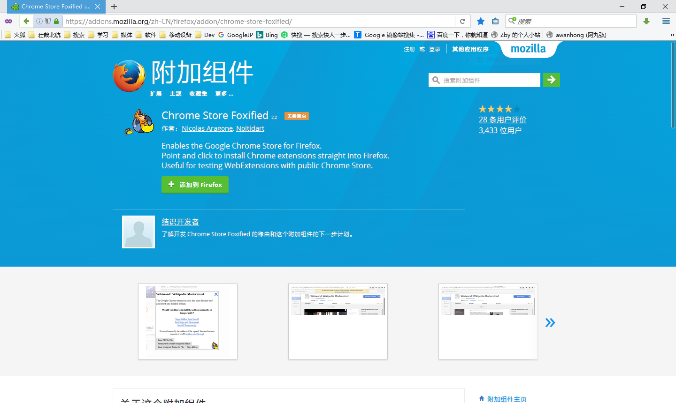Open the bookmarks bar overflow chevron
This screenshot has height=403, width=676.
pos(672,34)
